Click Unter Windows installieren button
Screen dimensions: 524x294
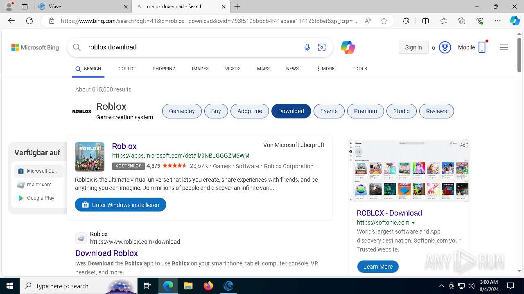120,205
